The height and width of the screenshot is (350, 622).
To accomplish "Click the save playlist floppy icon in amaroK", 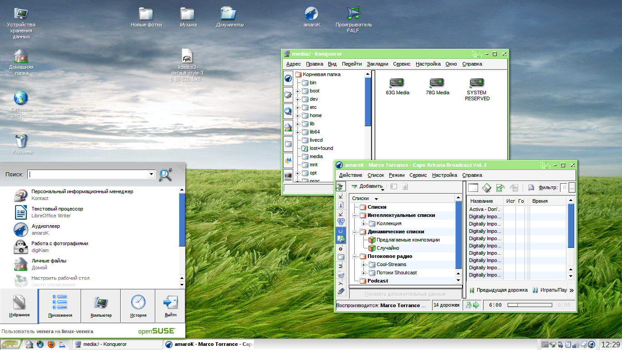I will point(486,187).
